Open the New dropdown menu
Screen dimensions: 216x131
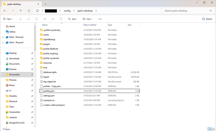(x=8, y=19)
